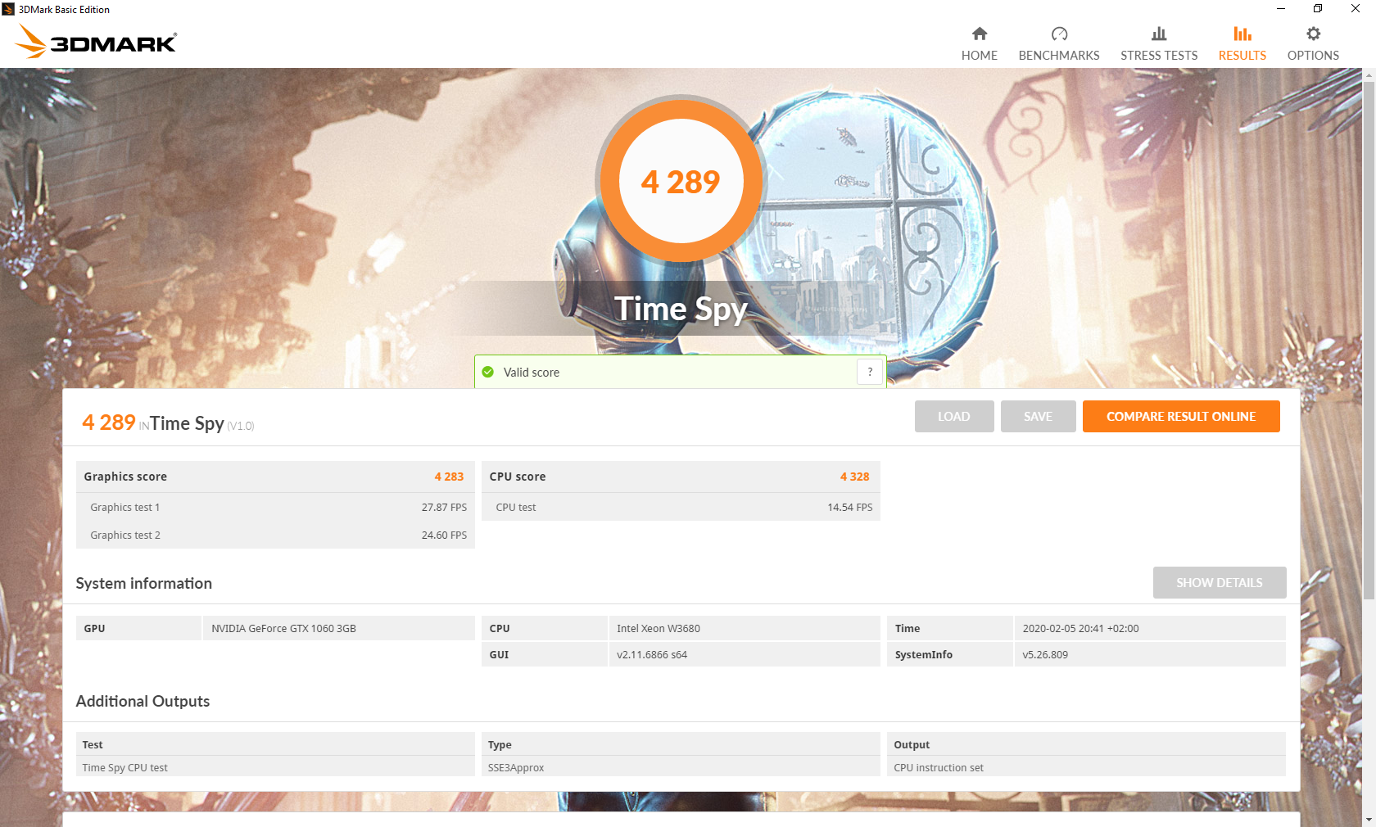Click the Results bar chart icon
The image size is (1376, 827).
[1242, 34]
